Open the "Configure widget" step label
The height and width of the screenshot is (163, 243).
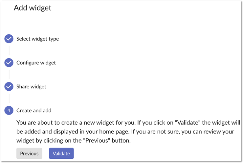(36, 63)
